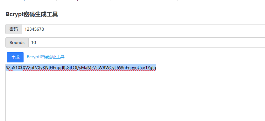Screen dimensions: 265x121
Task: Click the Bcrypt密码生成工具 heading
Action: tap(32, 14)
